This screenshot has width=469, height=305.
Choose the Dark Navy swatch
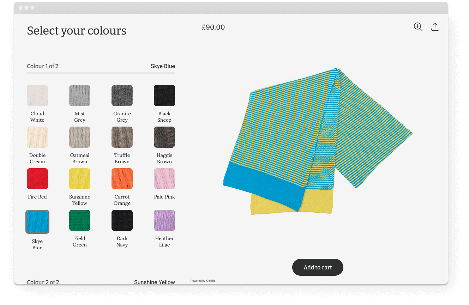pos(122,220)
